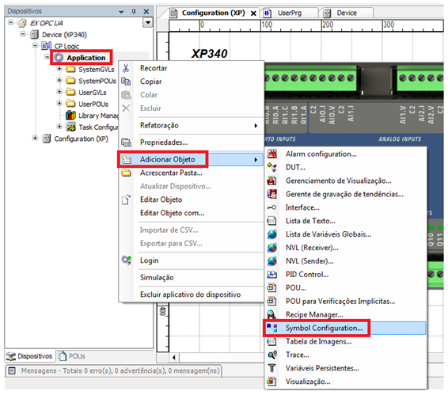The height and width of the screenshot is (395, 448).
Task: Collapse the EX OPC UA project node
Action: click(11, 22)
